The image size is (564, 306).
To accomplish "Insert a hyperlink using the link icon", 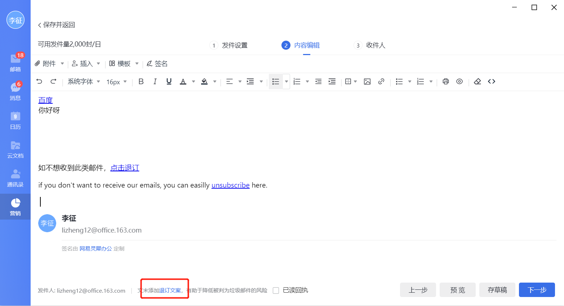I will point(381,81).
